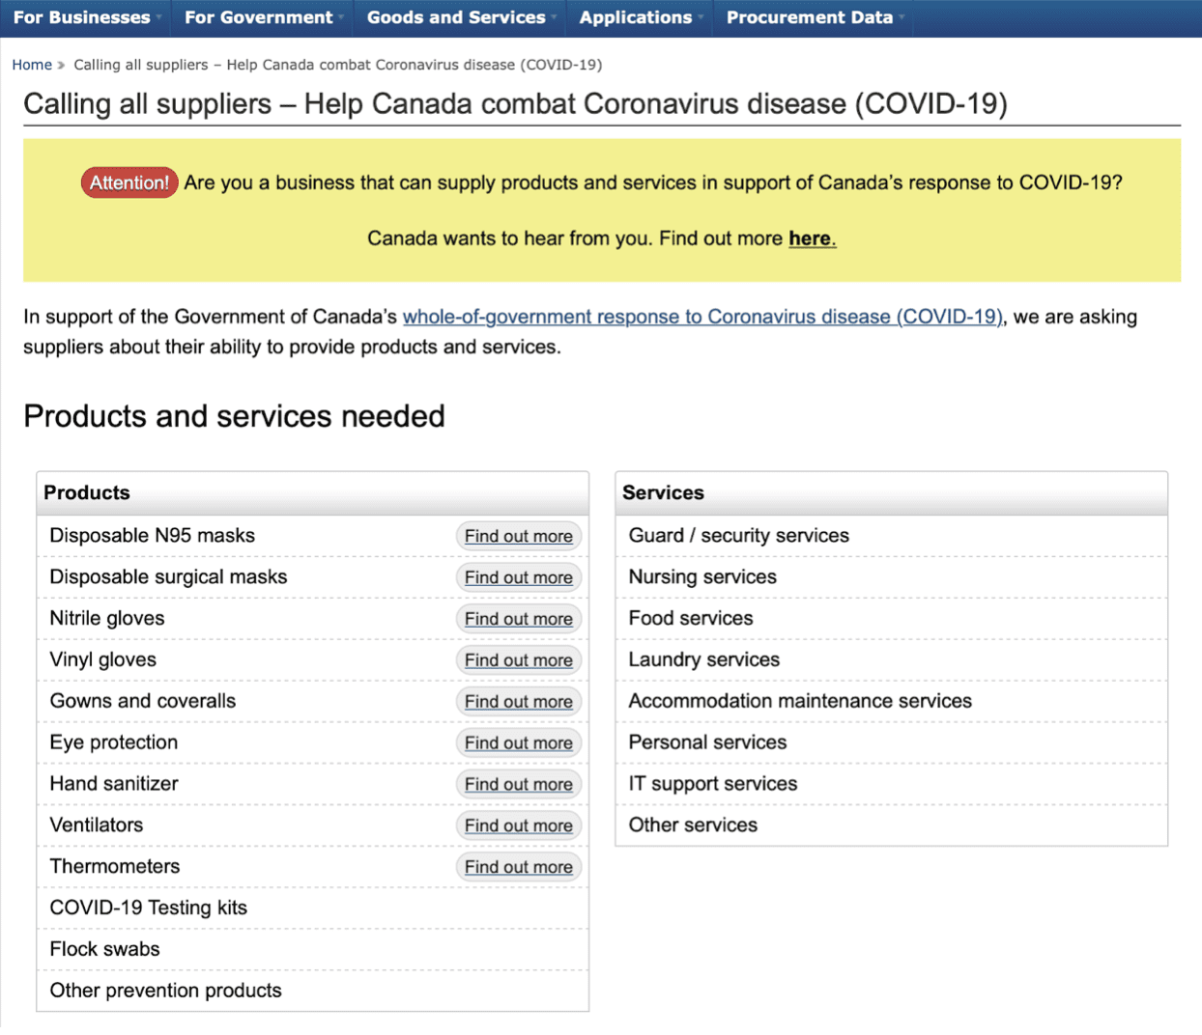Expand the Applications navigation menu

click(641, 17)
